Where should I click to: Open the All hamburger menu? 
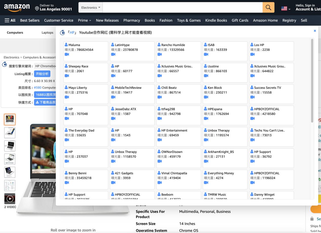coord(10,20)
